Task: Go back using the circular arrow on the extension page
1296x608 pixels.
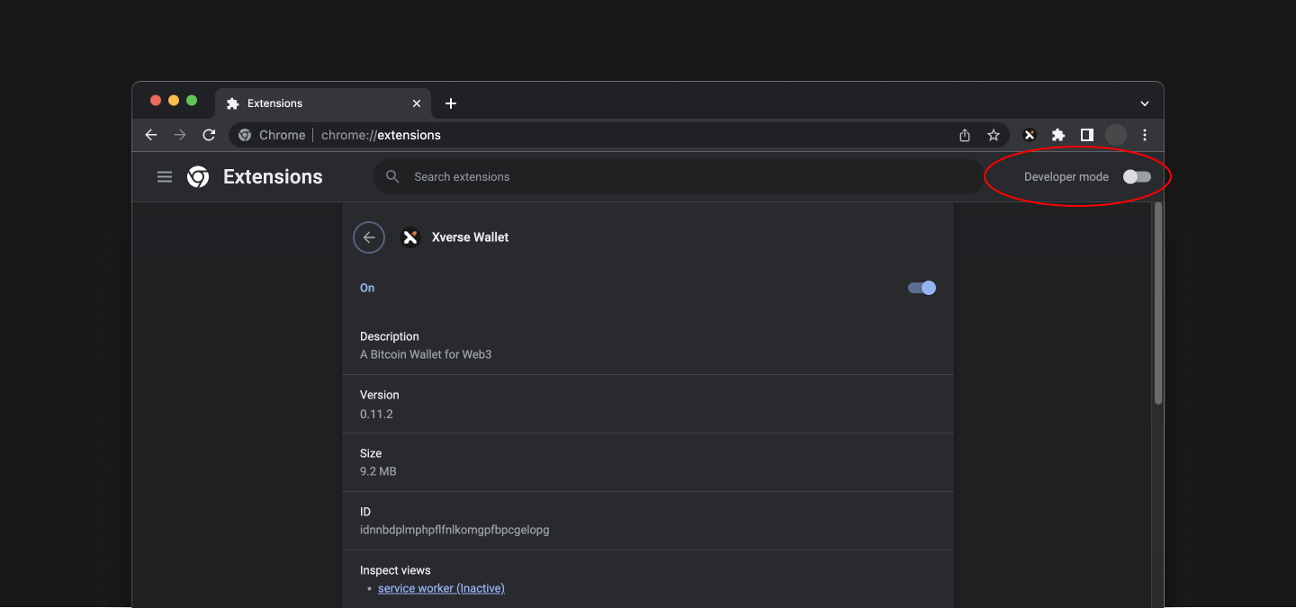Action: coord(368,237)
